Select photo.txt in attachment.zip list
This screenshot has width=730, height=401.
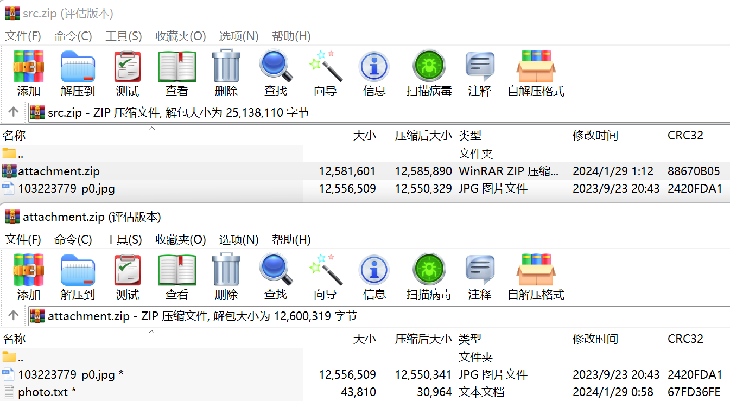tap(42, 392)
